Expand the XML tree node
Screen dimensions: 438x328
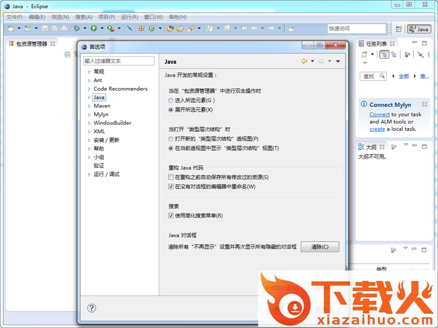pos(89,132)
